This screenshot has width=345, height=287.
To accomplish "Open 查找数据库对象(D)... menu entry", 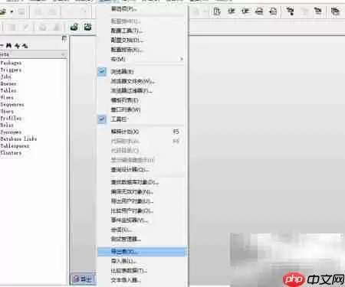I will [141, 182].
